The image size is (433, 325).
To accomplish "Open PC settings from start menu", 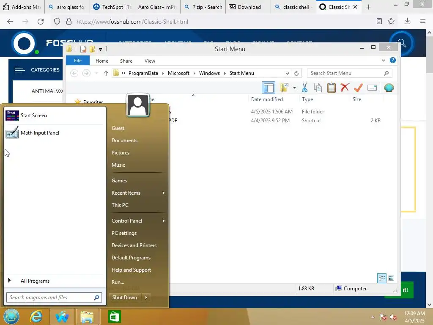I will (x=124, y=233).
